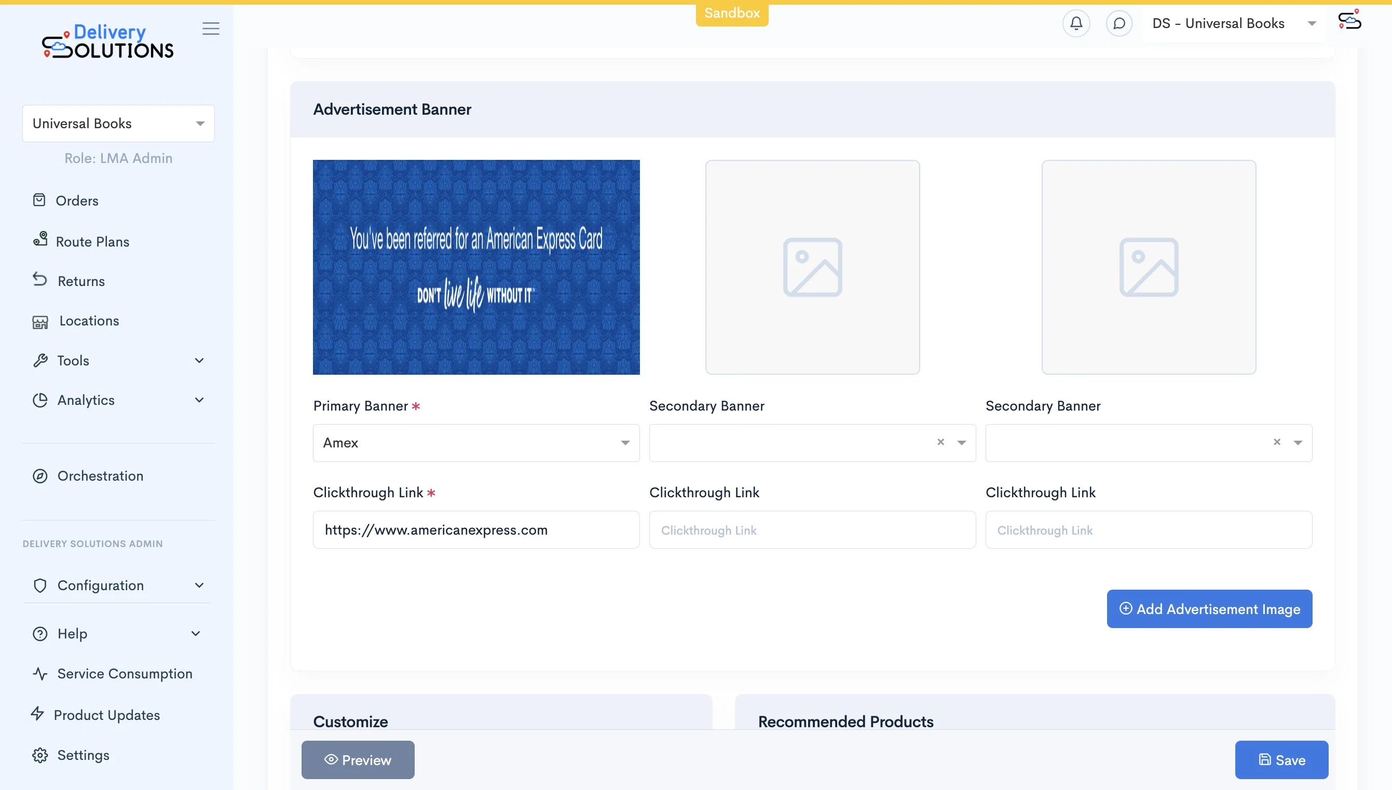Click the Locations storefront icon
Viewport: 1392px width, 790px height.
tap(40, 322)
